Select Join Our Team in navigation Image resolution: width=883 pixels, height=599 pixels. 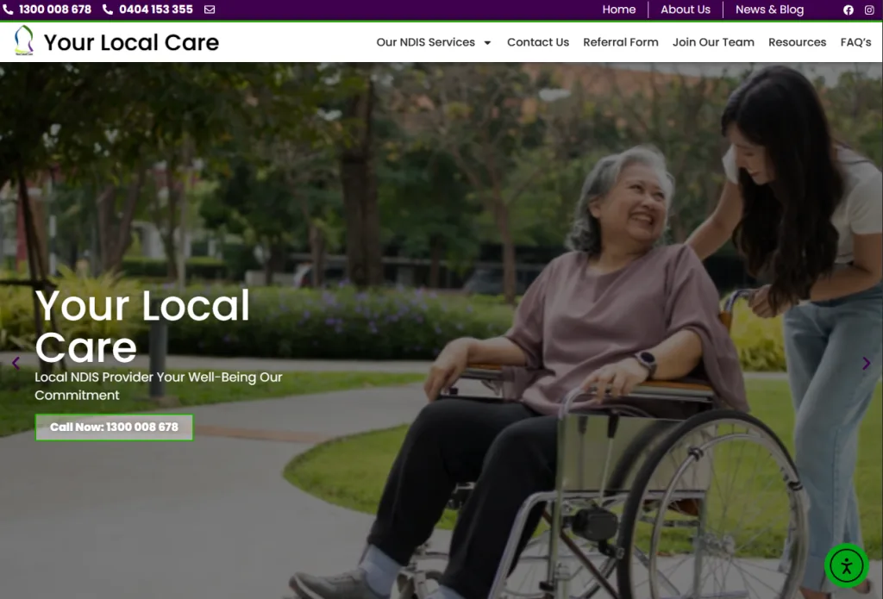(x=713, y=42)
